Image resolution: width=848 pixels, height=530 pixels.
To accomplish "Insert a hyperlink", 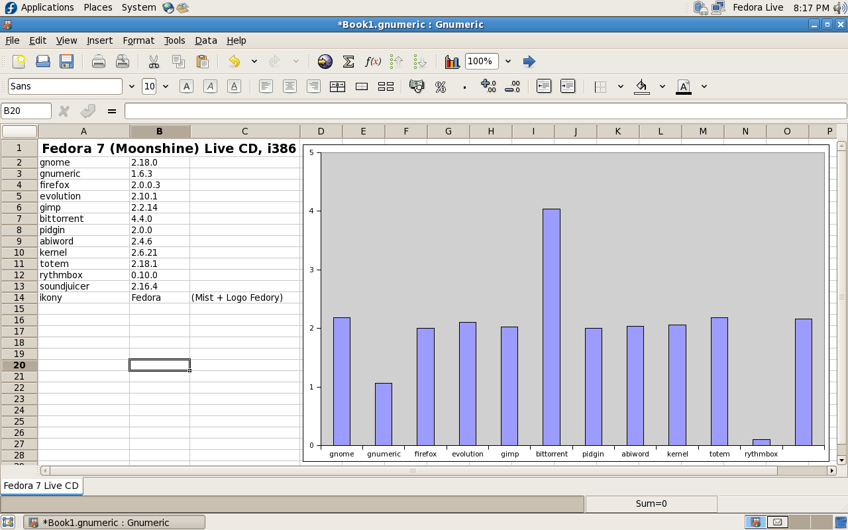I will (x=325, y=62).
